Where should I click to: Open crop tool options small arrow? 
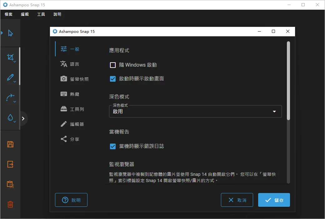[x=15, y=62]
